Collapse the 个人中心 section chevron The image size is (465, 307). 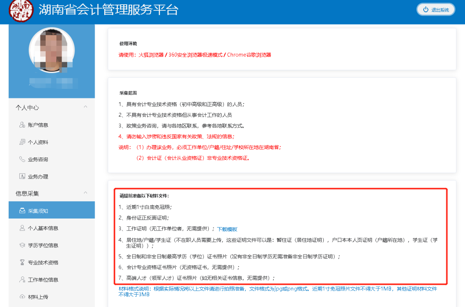(86, 107)
